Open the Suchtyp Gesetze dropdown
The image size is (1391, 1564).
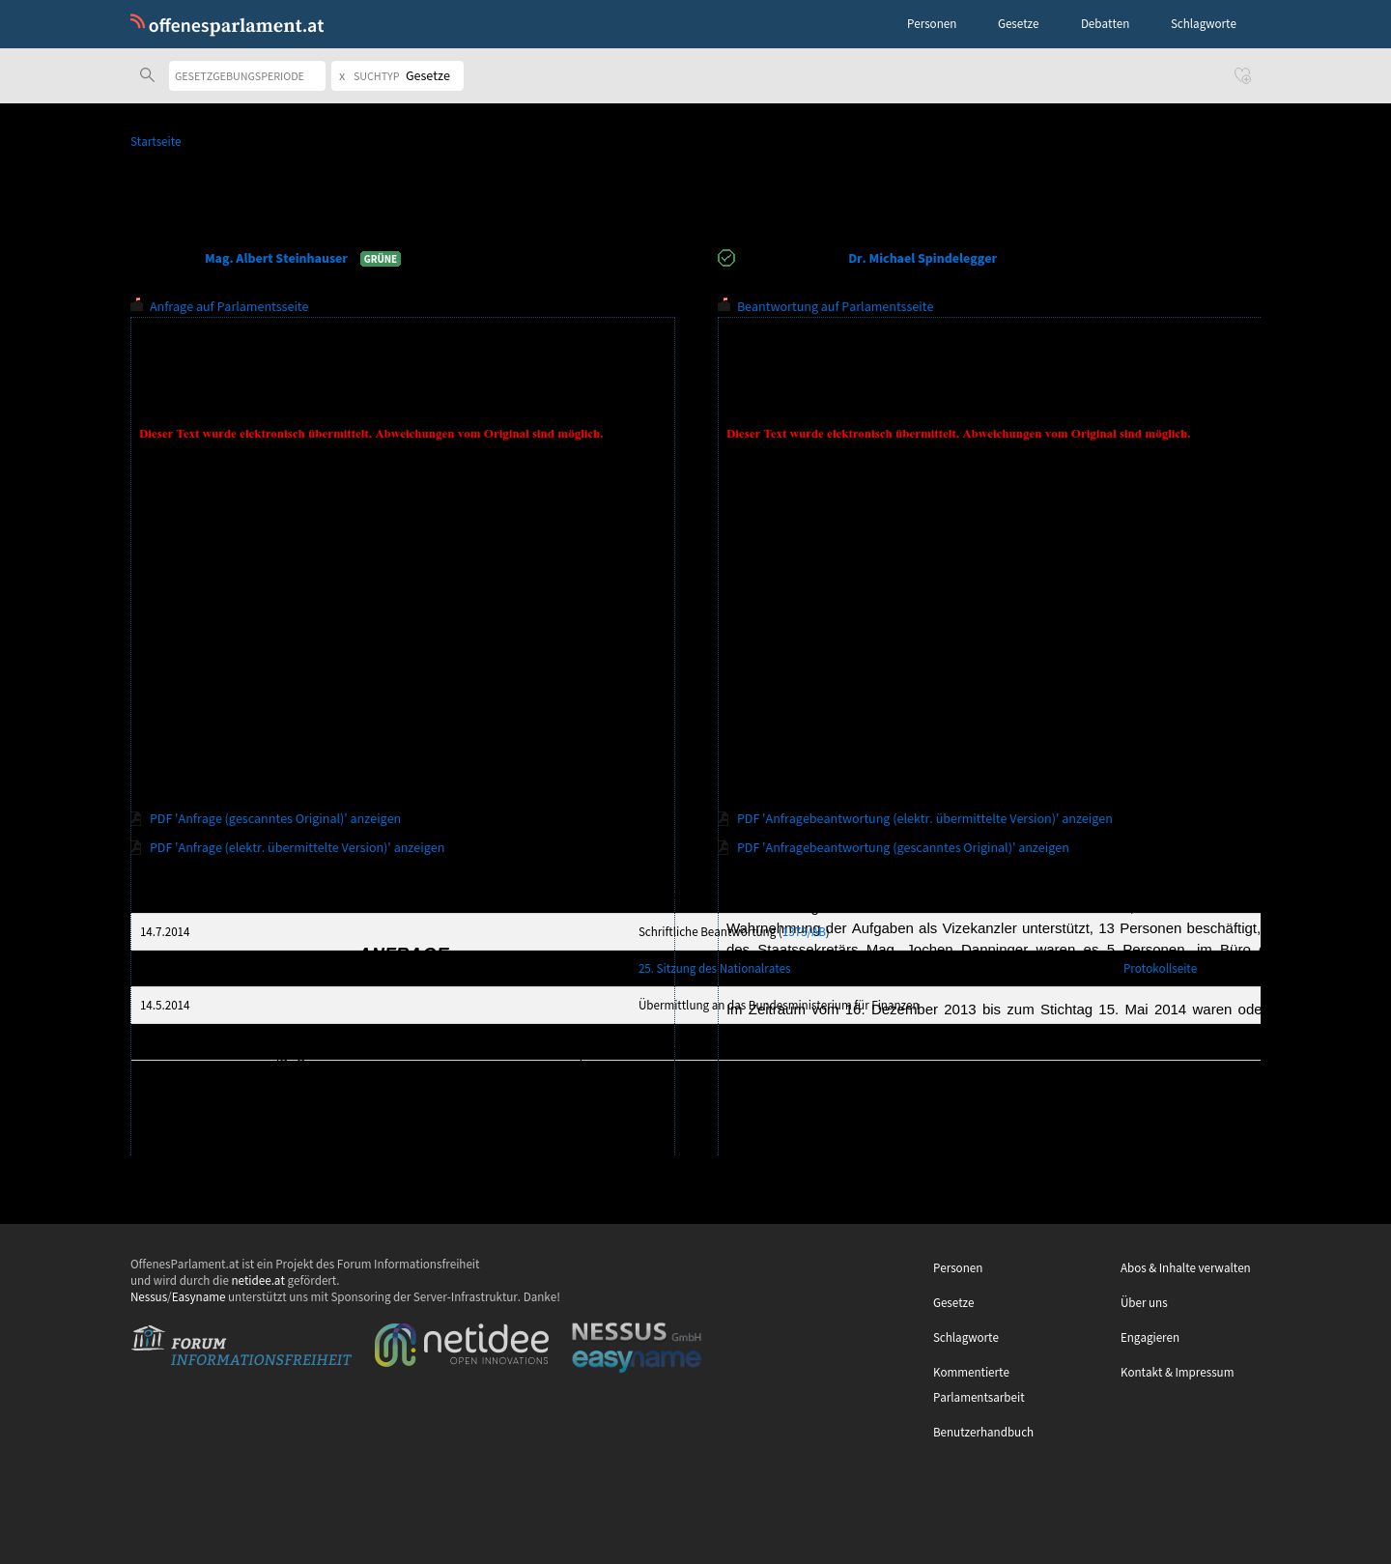pyautogui.click(x=428, y=75)
